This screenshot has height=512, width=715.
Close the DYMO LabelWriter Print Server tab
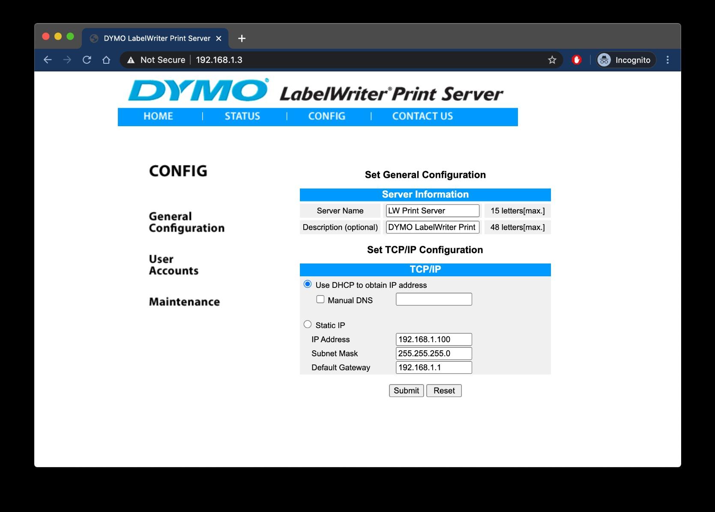tap(218, 38)
